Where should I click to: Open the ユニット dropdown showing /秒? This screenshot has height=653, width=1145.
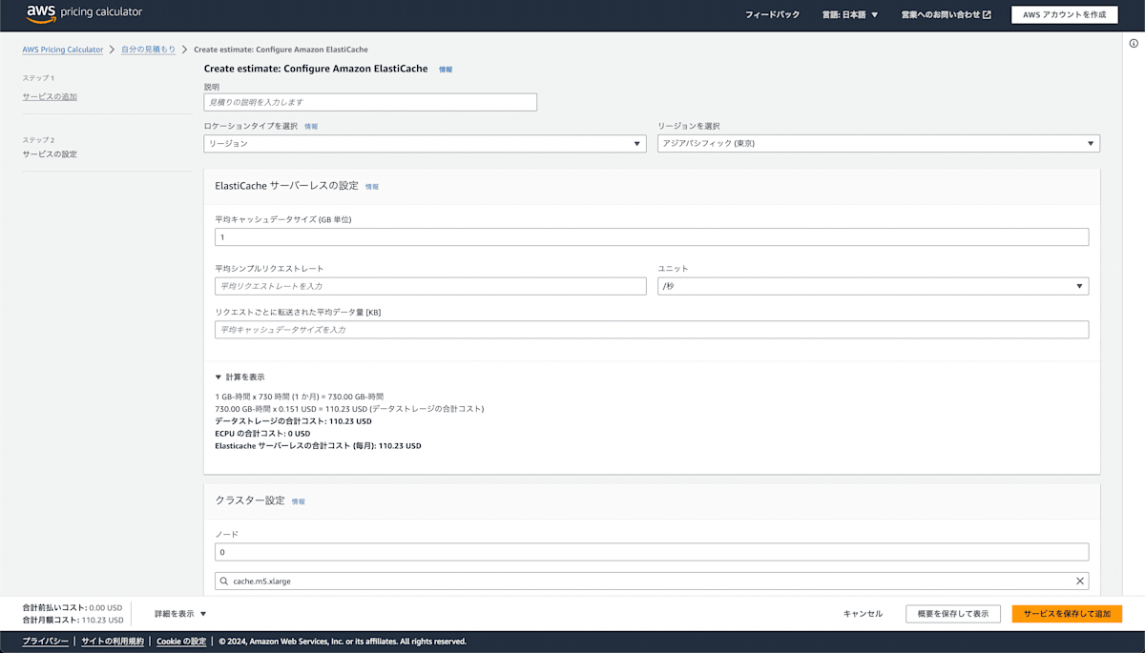click(x=873, y=286)
